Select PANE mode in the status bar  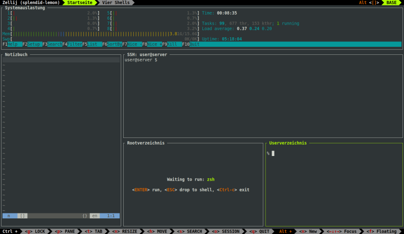(x=65, y=231)
